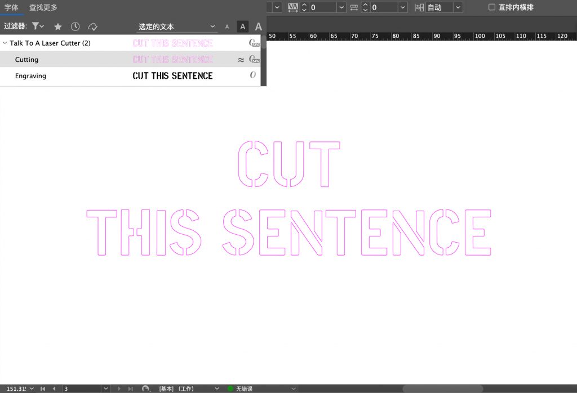This screenshot has height=393, width=577.
Task: Show recently added fonts via clock icon
Action: [75, 26]
